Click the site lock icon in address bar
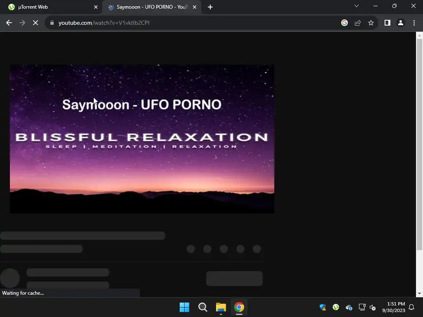This screenshot has width=423, height=317. click(x=52, y=23)
